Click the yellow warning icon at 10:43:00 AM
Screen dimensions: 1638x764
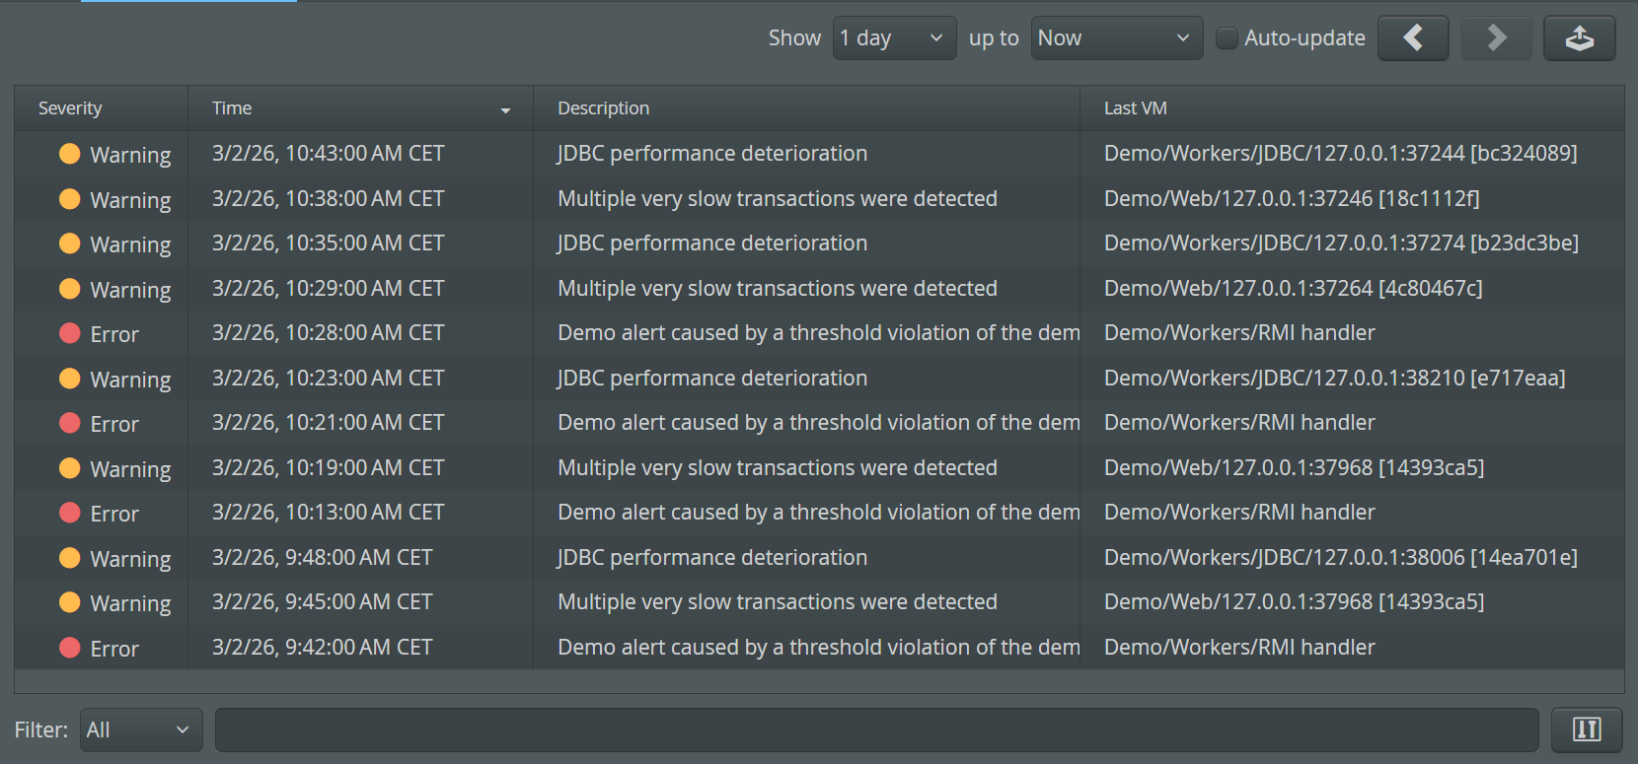70,154
